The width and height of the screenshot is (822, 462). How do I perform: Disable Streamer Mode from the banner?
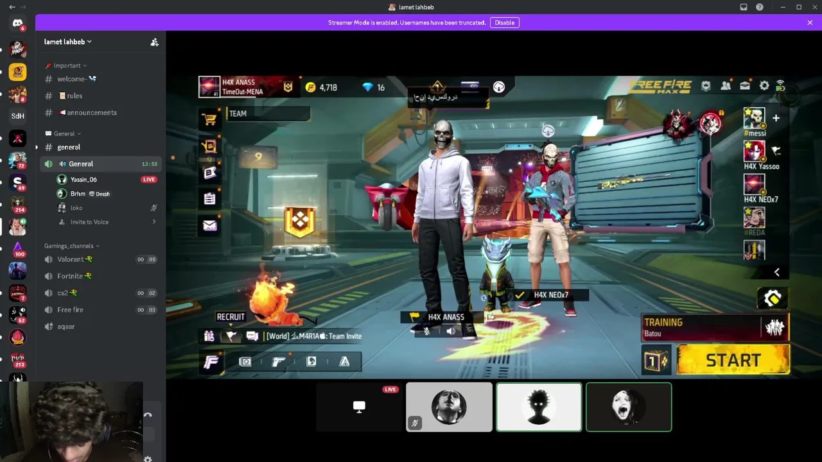click(505, 22)
